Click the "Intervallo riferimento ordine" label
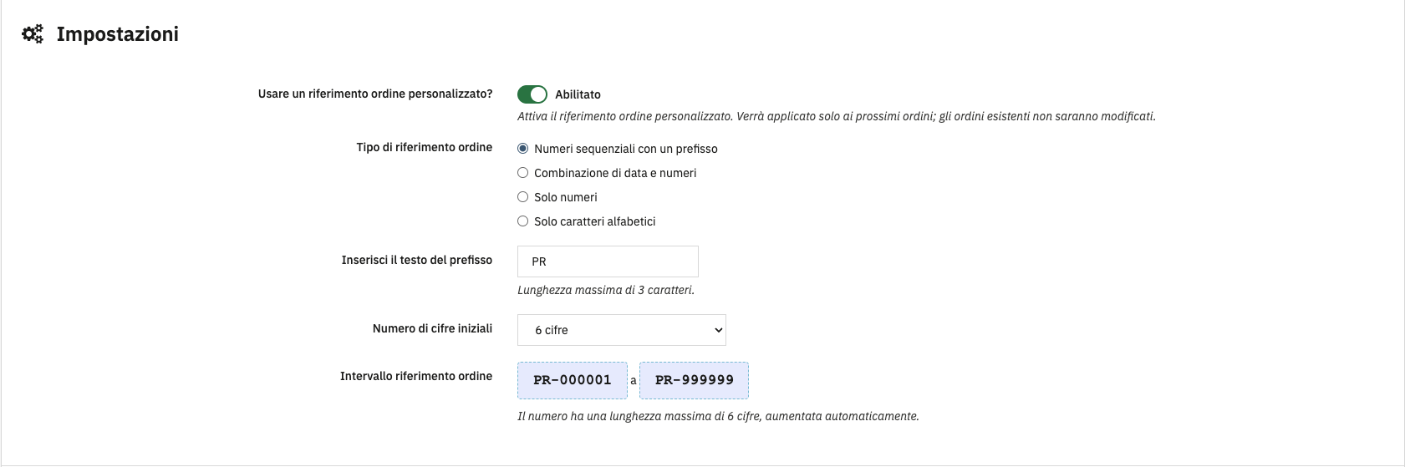 pos(415,376)
